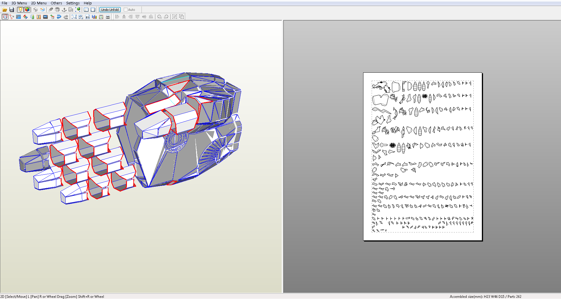
Task: Click the gray Redo arrow
Action: pyautogui.click(x=66, y=17)
